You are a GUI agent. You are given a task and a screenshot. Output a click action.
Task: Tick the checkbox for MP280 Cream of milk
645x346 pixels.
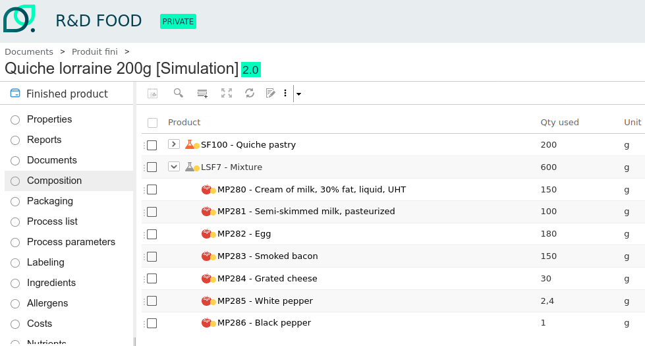point(152,190)
